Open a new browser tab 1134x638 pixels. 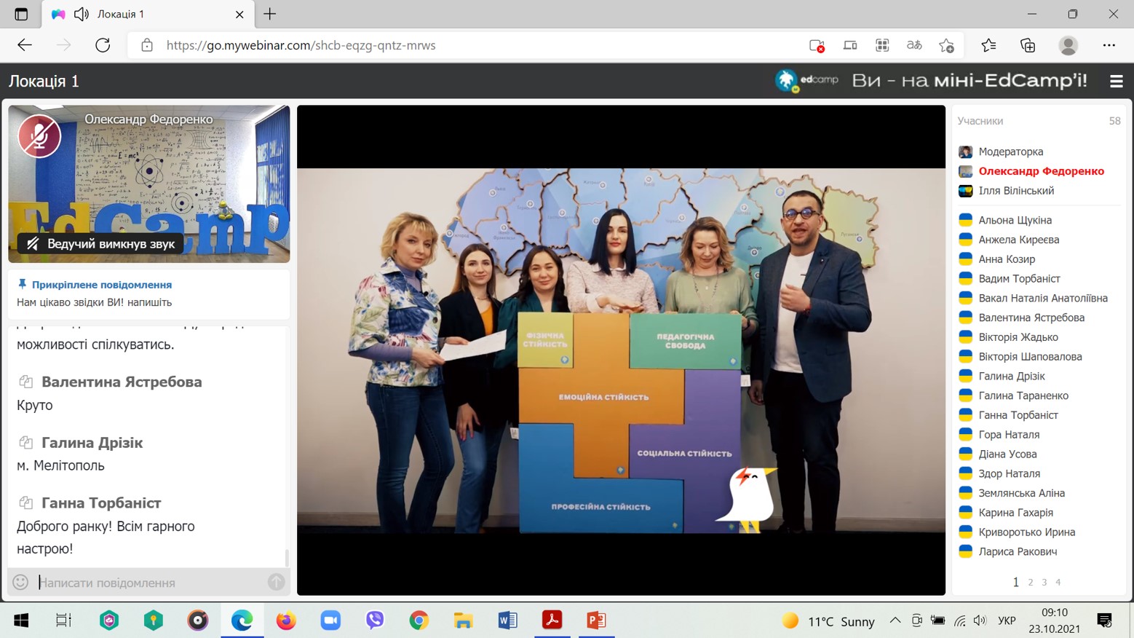tap(270, 14)
